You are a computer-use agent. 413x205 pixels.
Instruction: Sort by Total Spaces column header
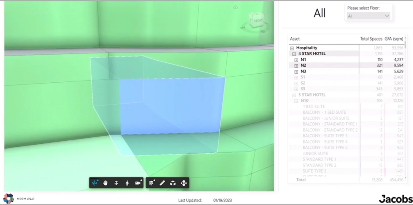click(371, 39)
